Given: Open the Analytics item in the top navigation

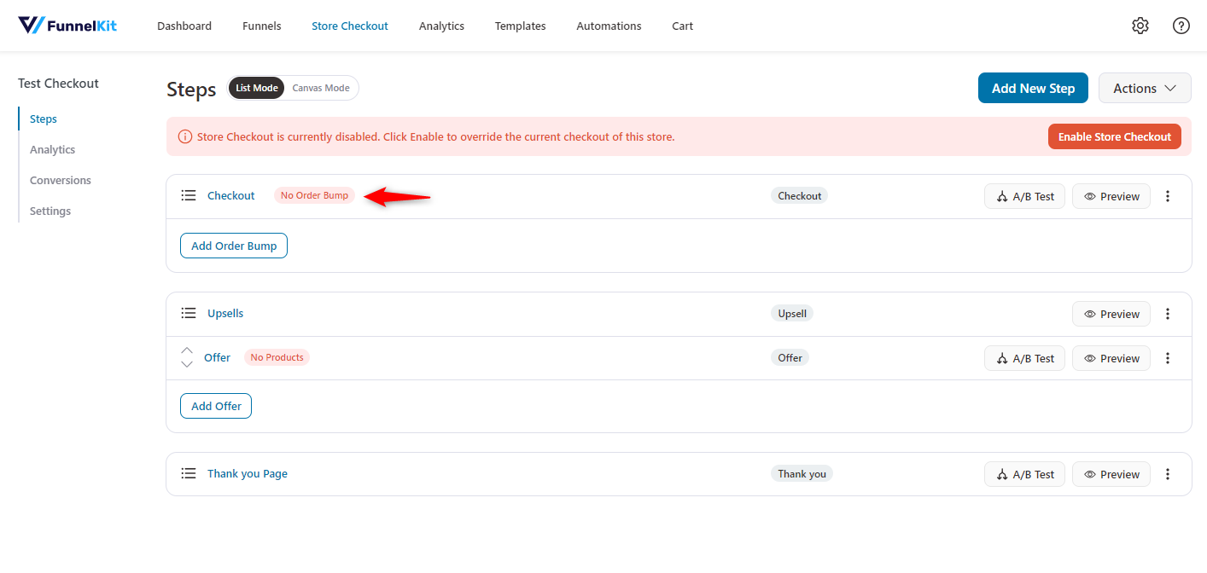Looking at the screenshot, I should (x=441, y=26).
